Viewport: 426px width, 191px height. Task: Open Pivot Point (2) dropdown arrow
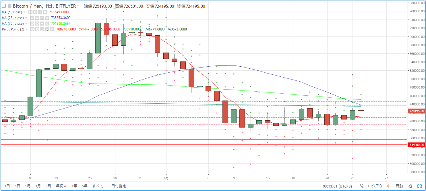pyautogui.click(x=26, y=29)
